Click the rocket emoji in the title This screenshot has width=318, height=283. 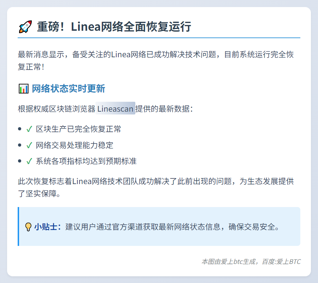point(25,27)
